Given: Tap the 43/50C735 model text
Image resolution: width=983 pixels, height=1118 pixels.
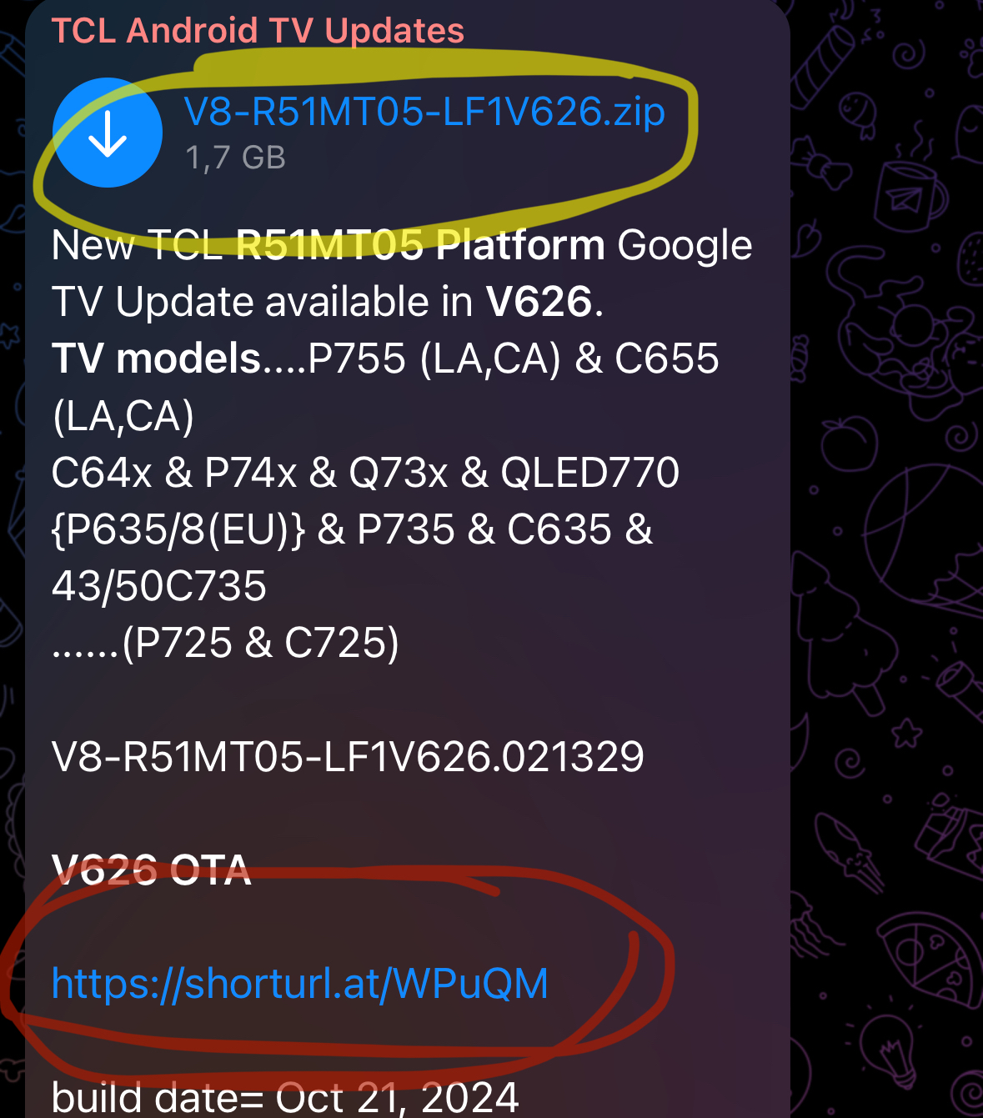Looking at the screenshot, I should click(159, 586).
